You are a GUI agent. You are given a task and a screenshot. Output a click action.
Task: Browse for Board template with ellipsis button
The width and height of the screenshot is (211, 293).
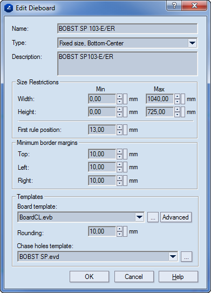(153, 217)
